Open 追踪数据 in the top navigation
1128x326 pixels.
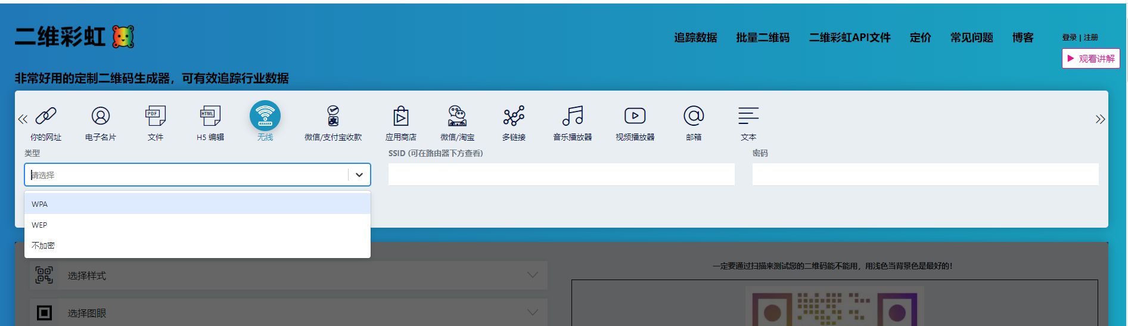click(x=695, y=38)
